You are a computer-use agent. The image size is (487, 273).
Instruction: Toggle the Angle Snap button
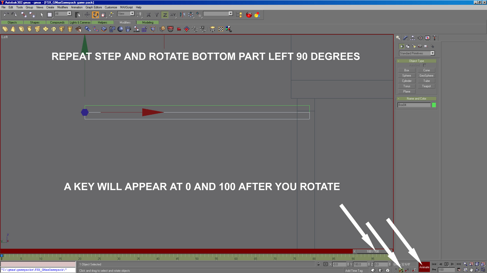pos(401,270)
